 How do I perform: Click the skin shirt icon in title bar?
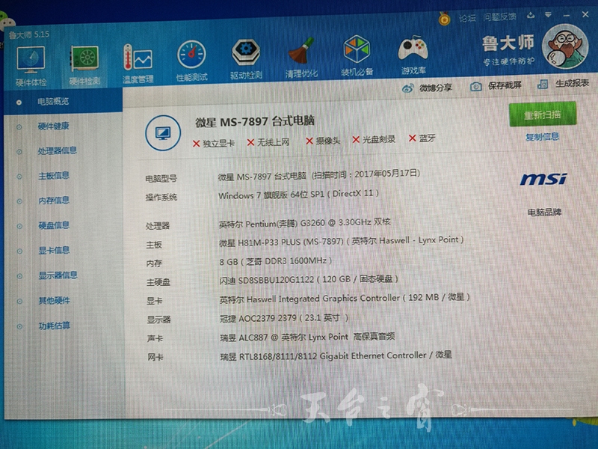531,15
